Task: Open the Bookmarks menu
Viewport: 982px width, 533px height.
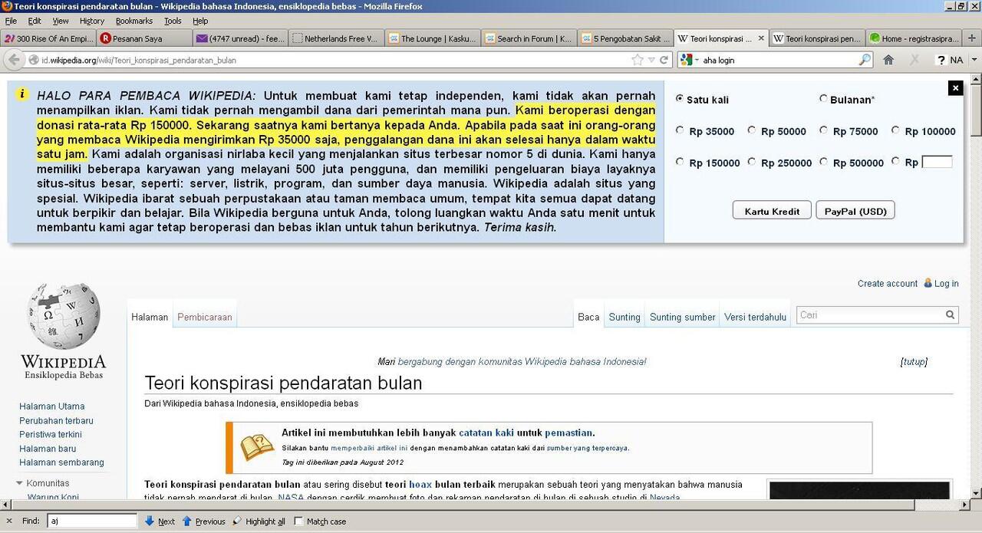Action: coord(134,21)
